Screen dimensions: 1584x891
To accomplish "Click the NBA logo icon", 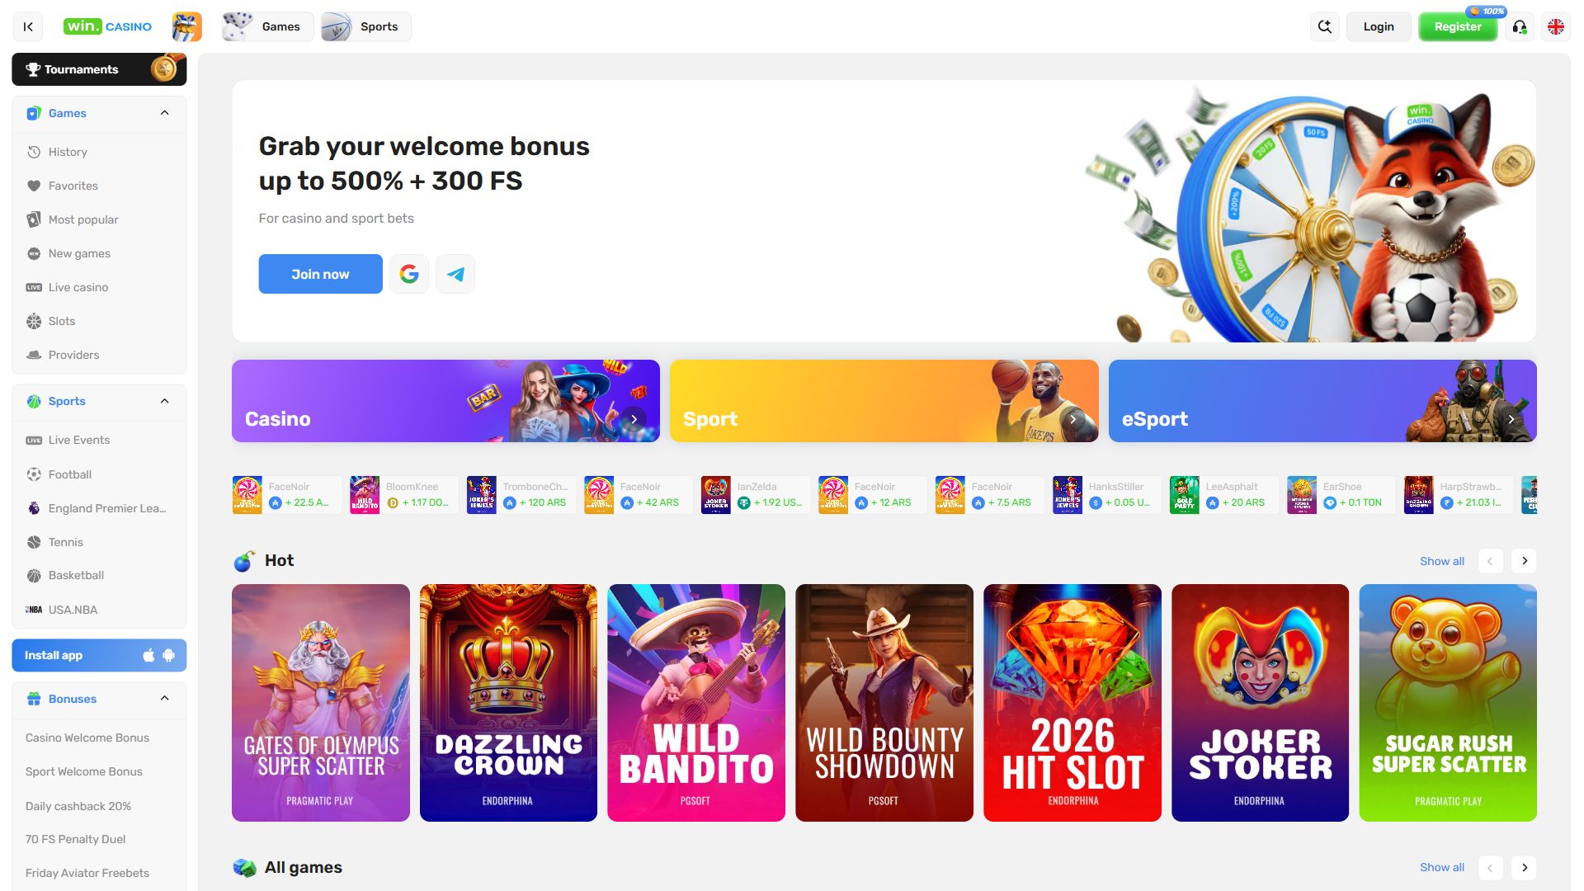I will point(34,610).
